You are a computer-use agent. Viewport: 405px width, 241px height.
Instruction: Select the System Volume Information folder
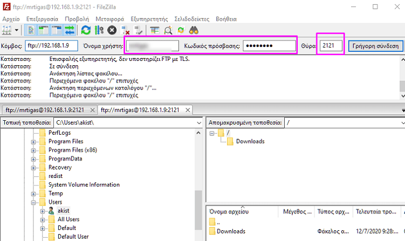pos(84,185)
